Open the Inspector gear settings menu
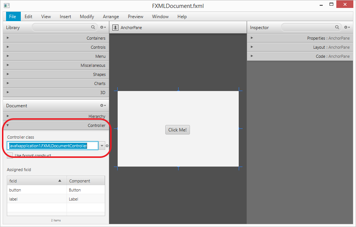This screenshot has height=227, width=356. [347, 28]
